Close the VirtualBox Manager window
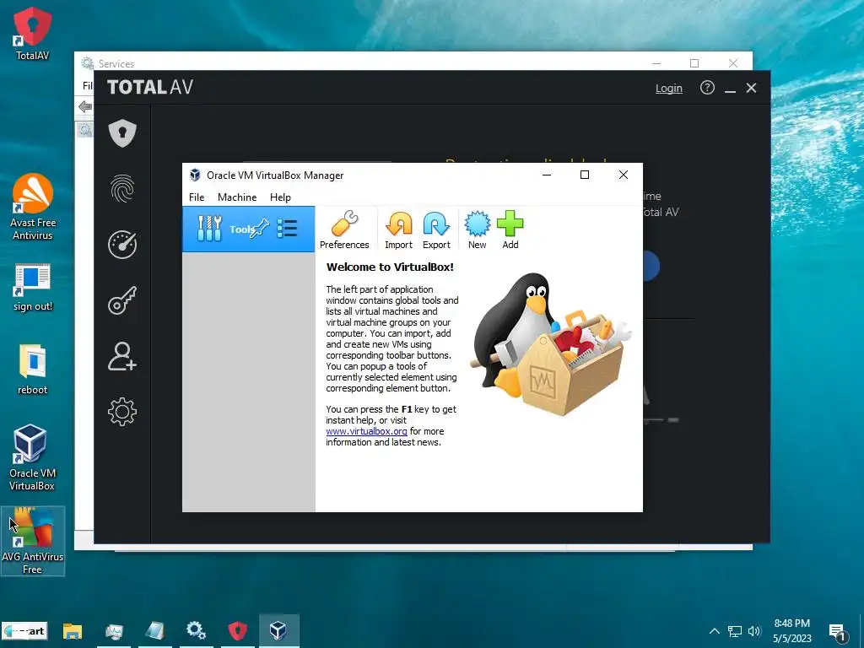 [624, 175]
